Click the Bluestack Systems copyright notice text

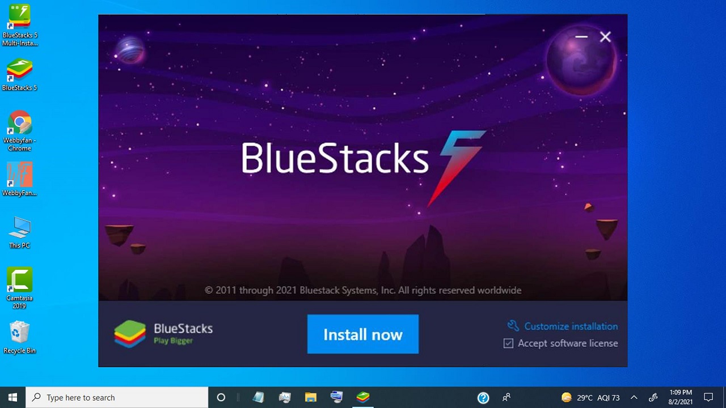pyautogui.click(x=363, y=290)
